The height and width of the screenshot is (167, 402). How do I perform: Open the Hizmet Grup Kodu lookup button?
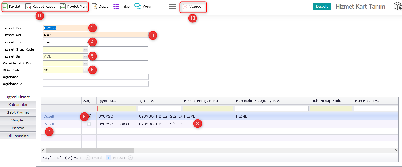coord(86,49)
